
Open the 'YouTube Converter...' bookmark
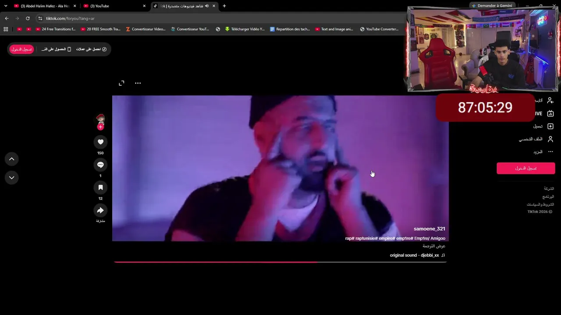pos(379,29)
